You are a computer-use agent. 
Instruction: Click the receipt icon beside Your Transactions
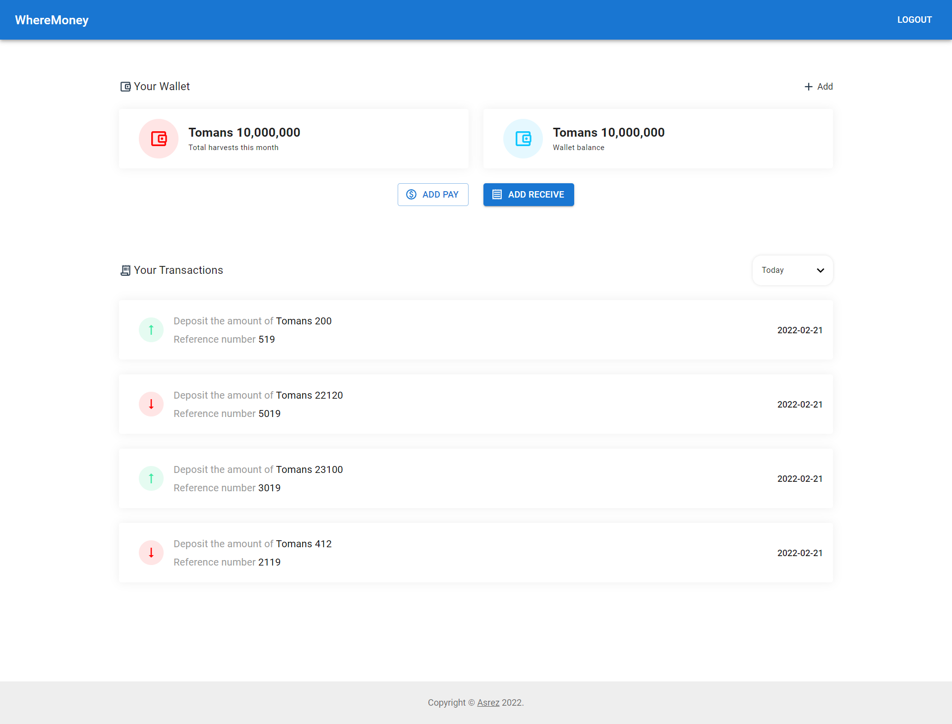coord(125,270)
